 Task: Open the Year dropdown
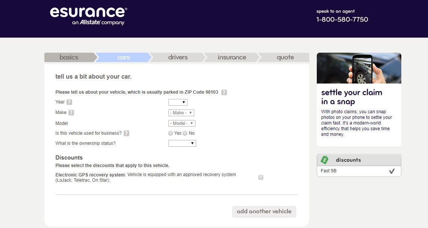tap(178, 102)
